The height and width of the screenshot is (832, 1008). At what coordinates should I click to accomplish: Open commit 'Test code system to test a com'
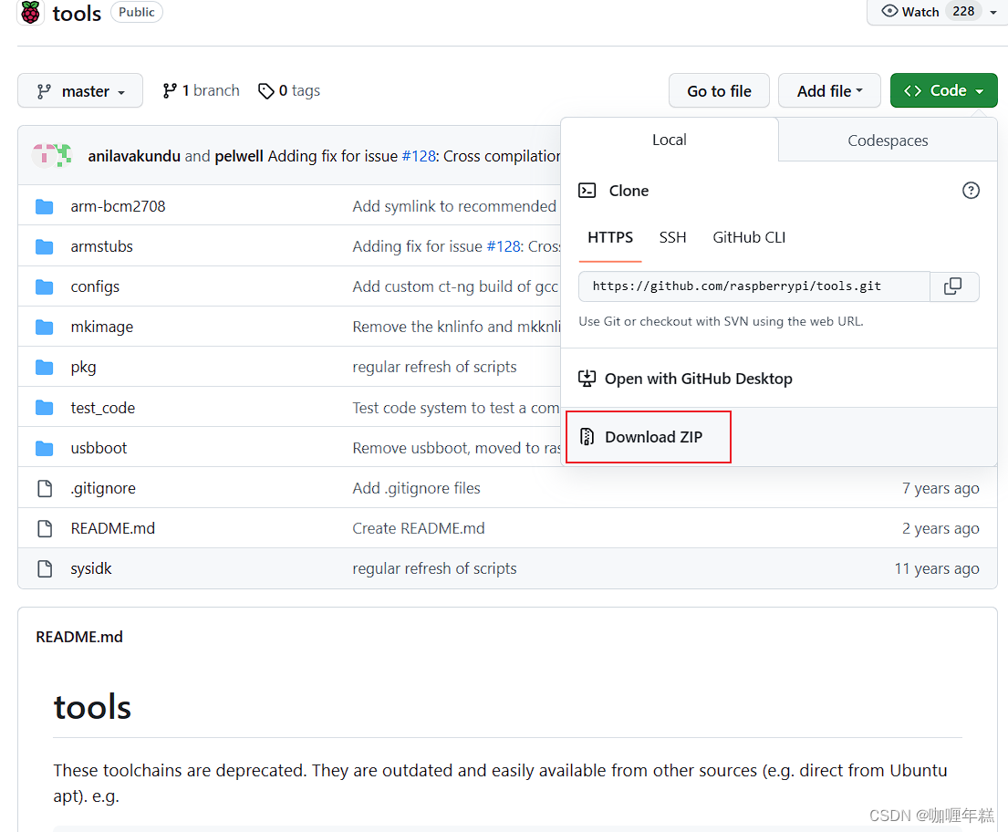point(455,408)
